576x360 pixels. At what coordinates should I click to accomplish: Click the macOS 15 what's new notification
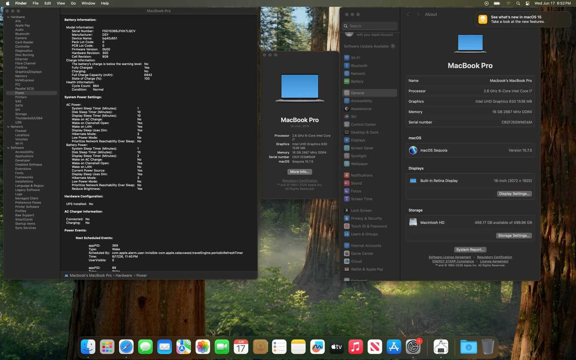pyautogui.click(x=522, y=19)
